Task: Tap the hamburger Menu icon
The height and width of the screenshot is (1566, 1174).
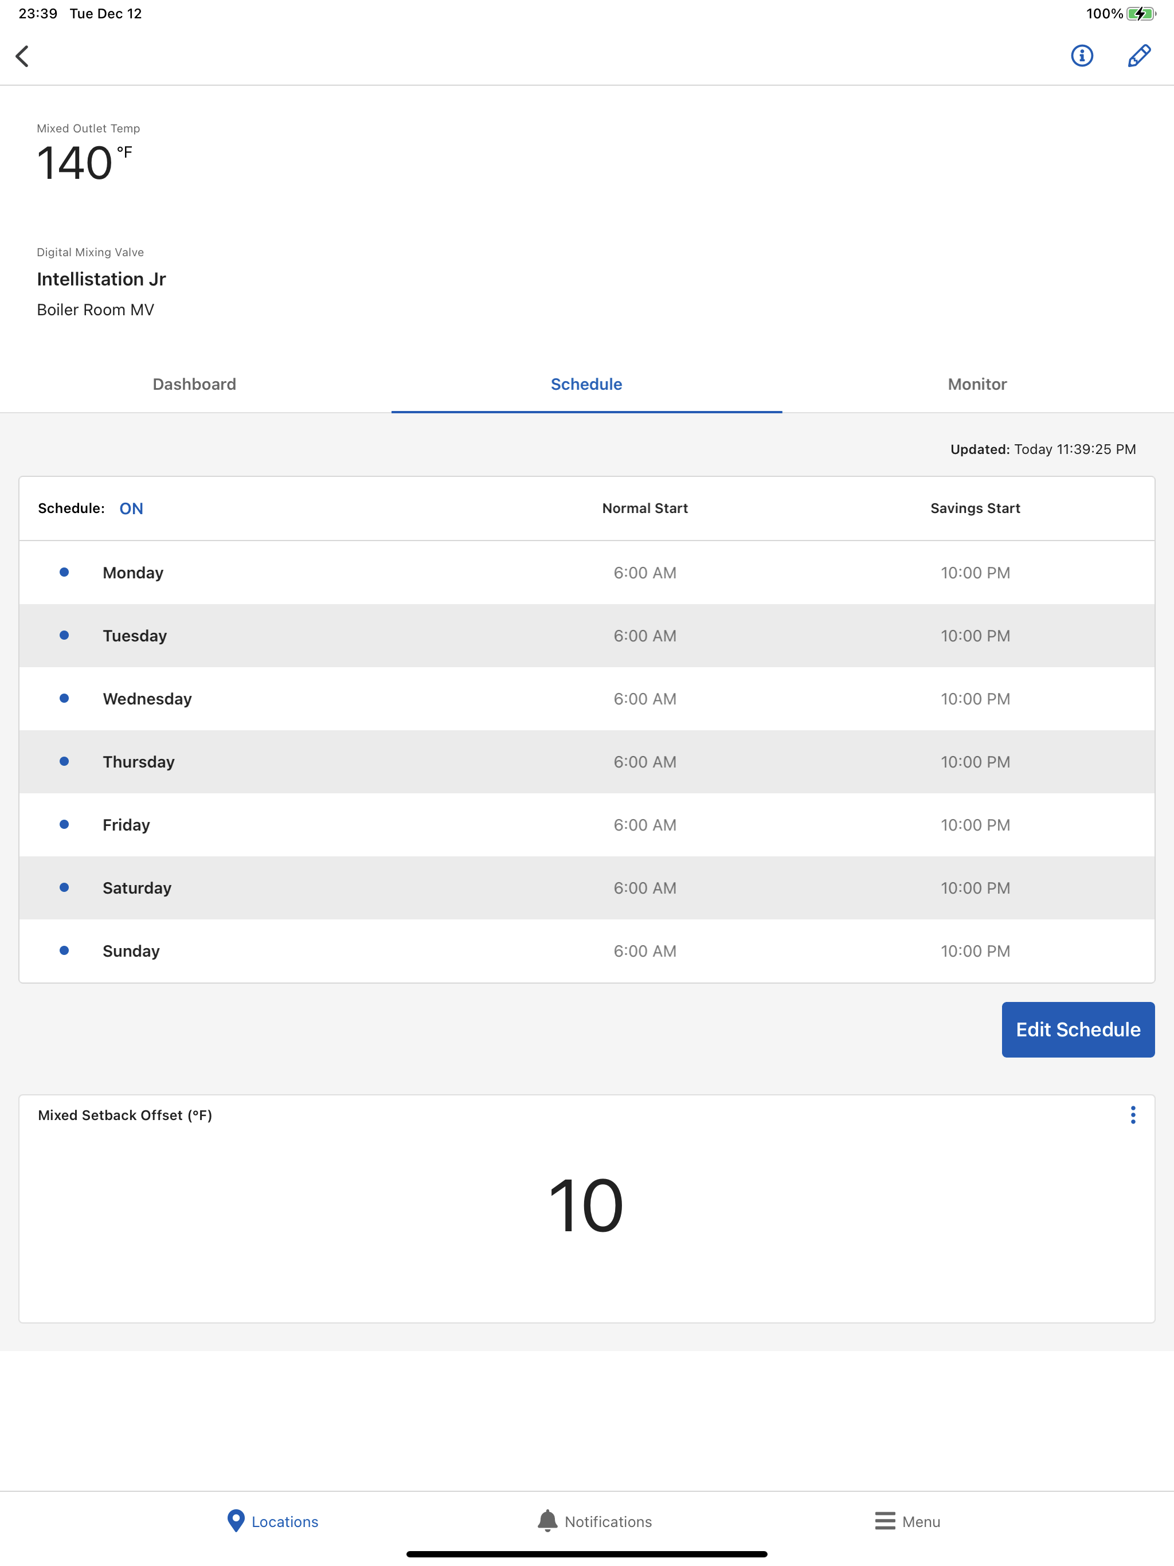Action: [885, 1521]
